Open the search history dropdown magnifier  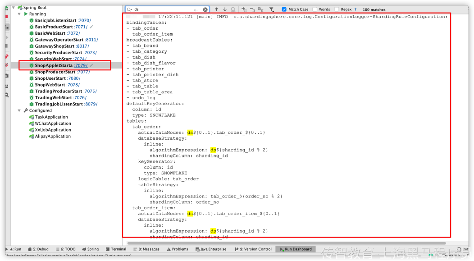point(130,9)
